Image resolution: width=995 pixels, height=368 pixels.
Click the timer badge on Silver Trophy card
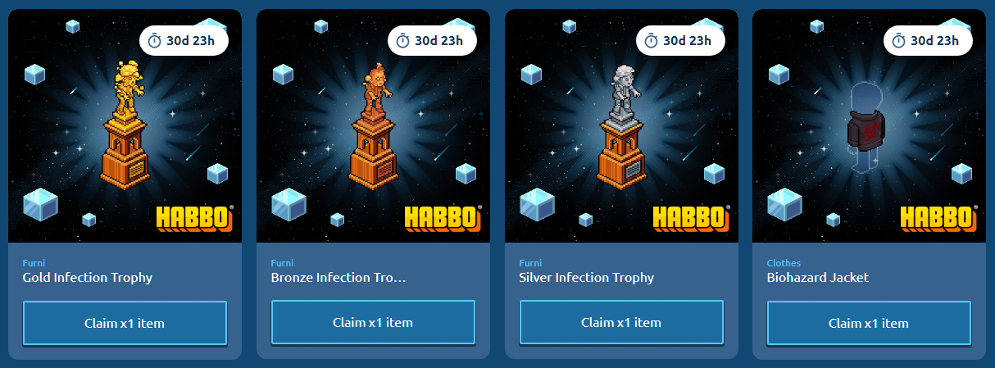(x=680, y=40)
